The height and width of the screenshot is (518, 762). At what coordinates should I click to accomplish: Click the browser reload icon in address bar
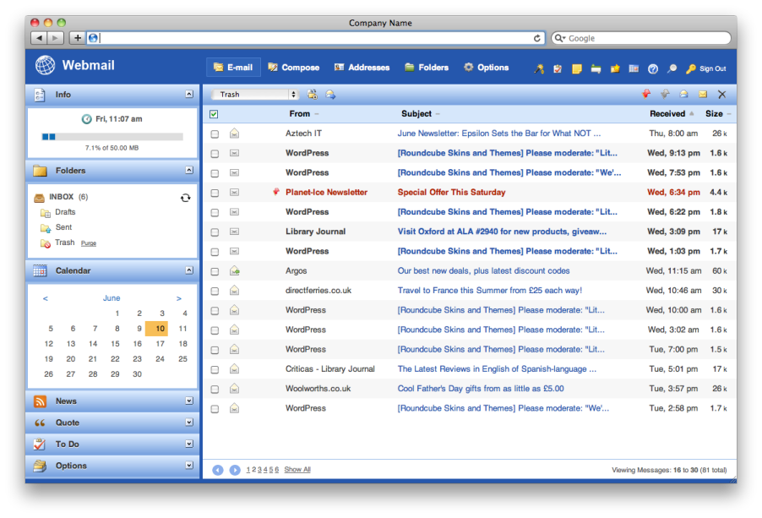tap(537, 38)
